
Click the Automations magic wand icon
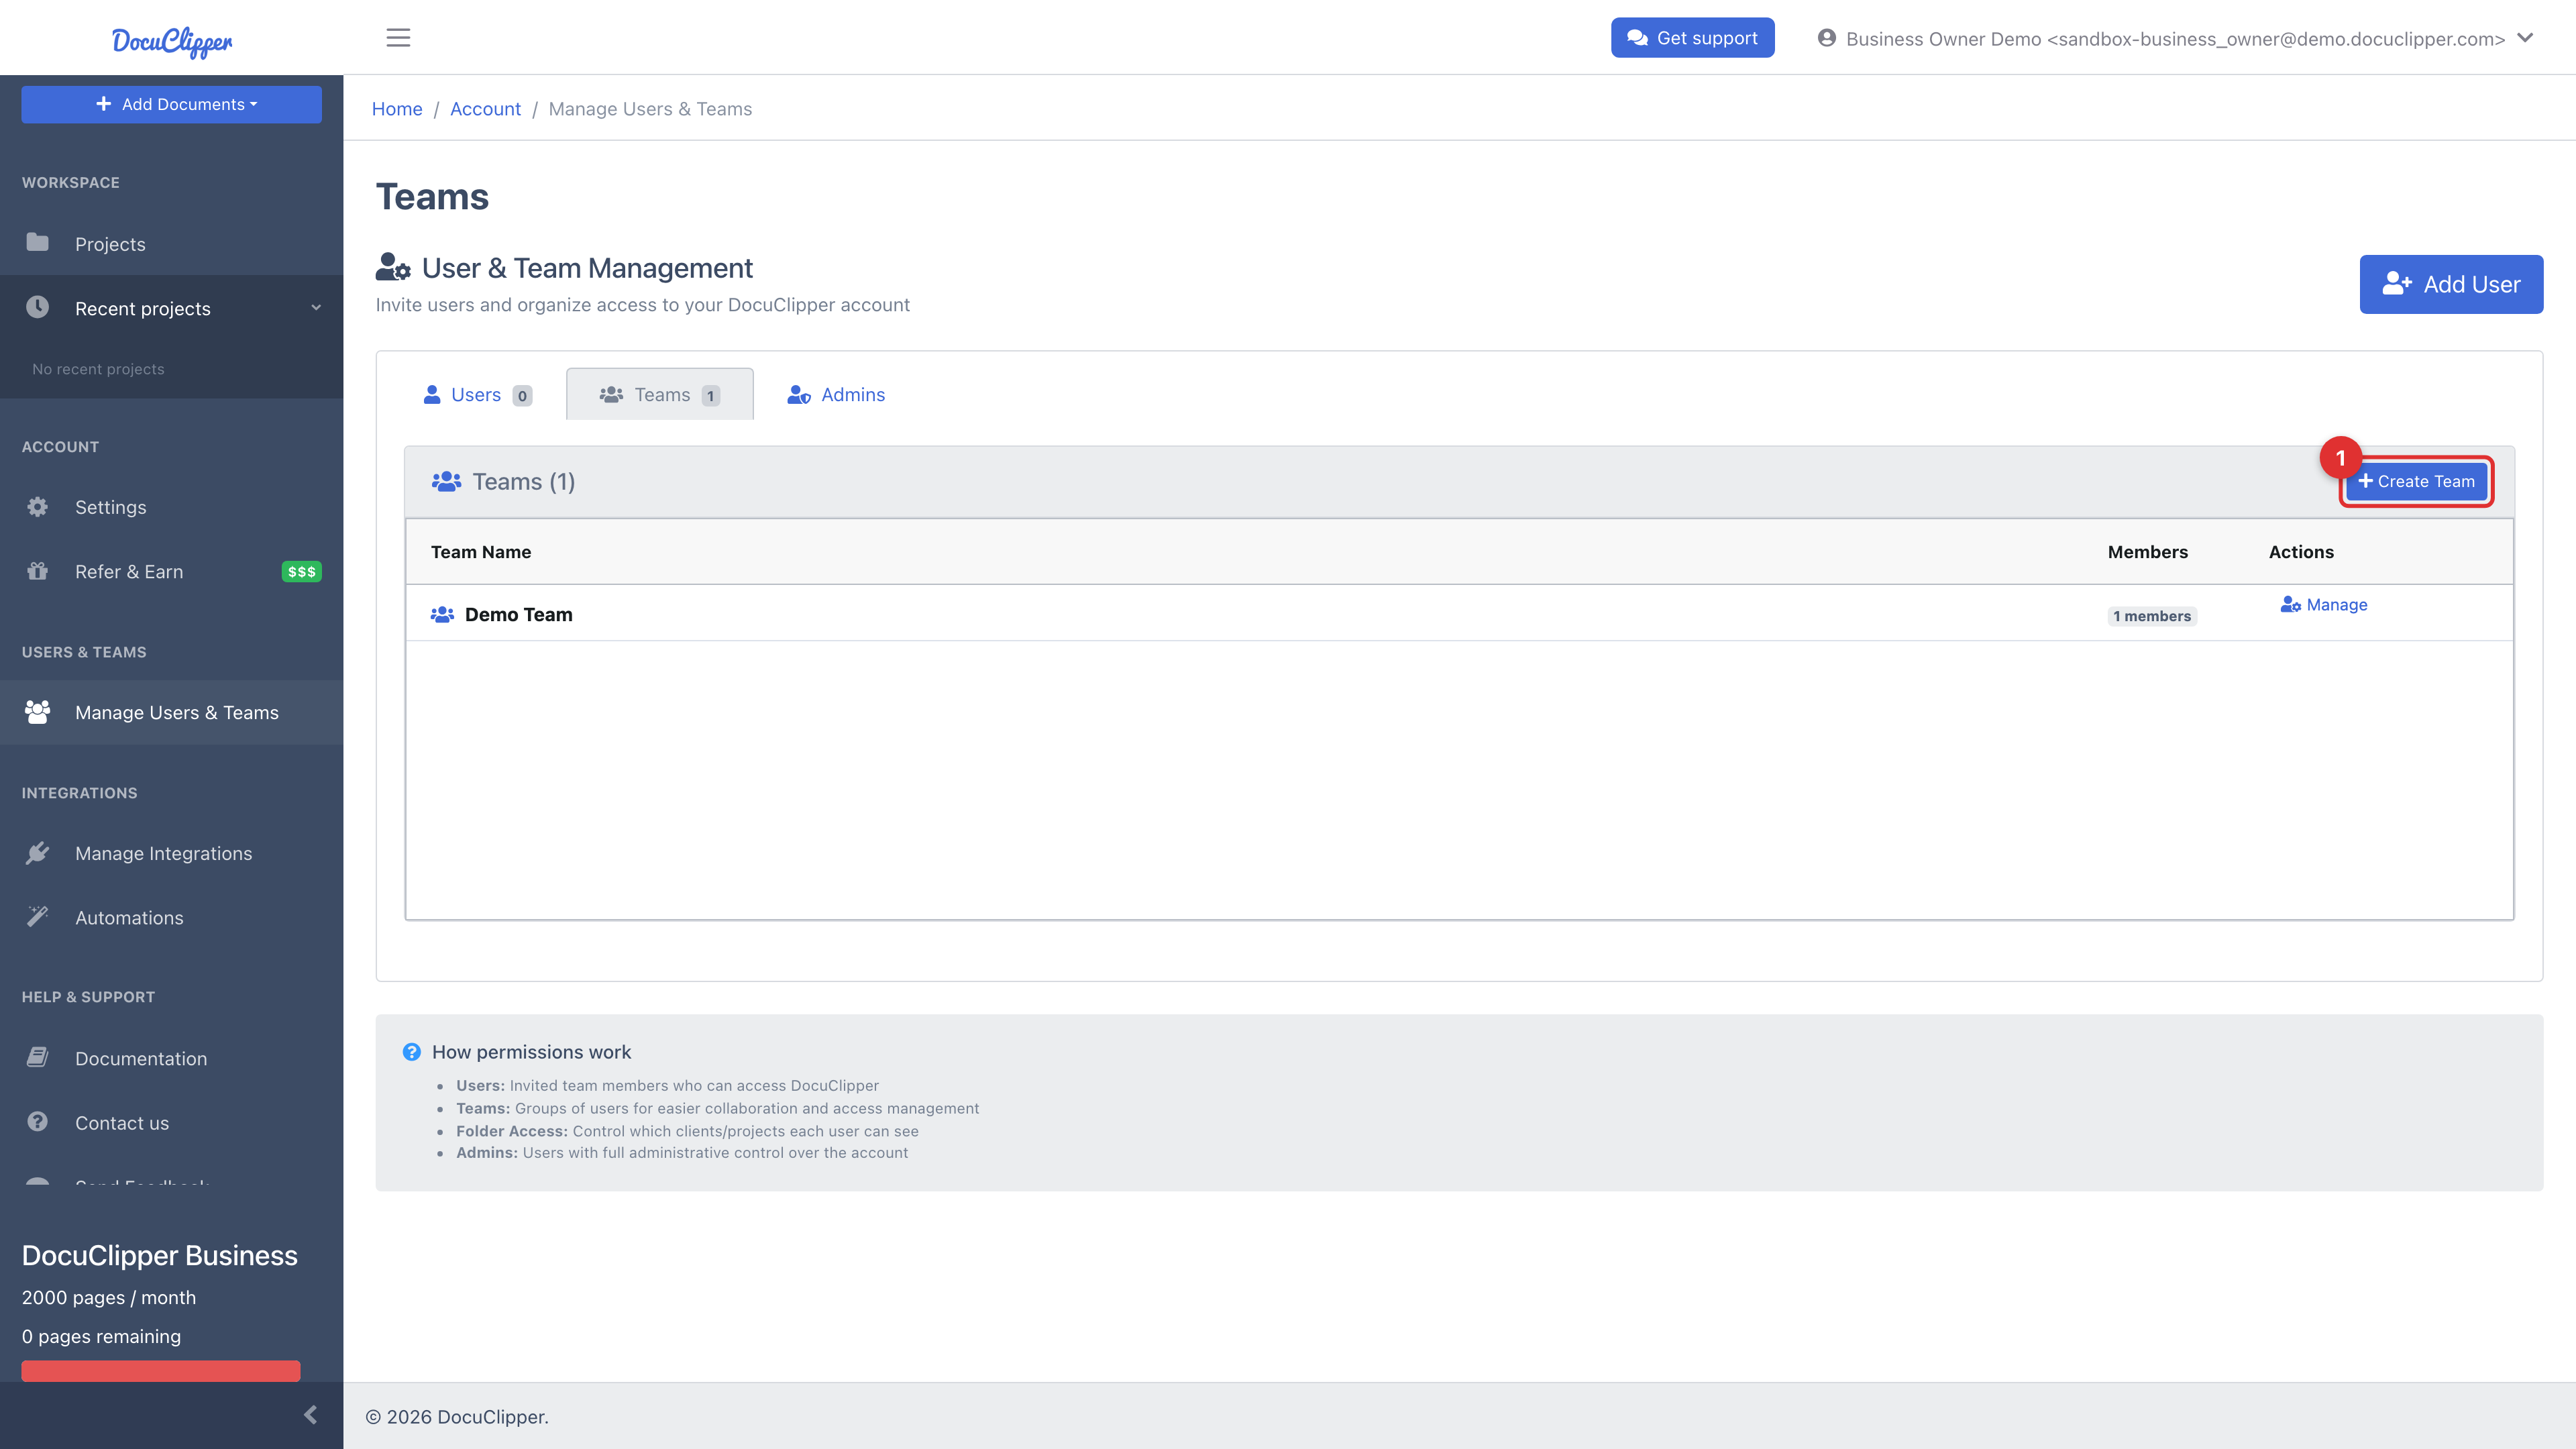coord(37,916)
